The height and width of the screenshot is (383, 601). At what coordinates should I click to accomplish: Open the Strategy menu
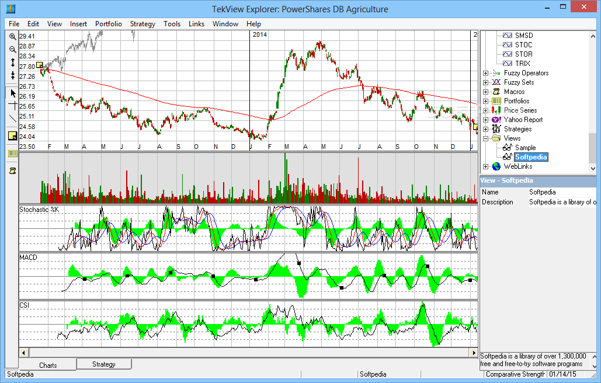click(143, 24)
